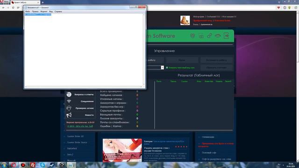This screenshot has height=168, width=299.
Task: Open the Вид menu in Notepad
Action: click(x=51, y=11)
